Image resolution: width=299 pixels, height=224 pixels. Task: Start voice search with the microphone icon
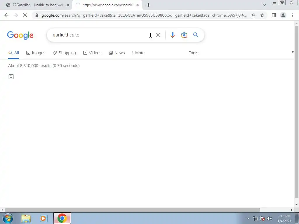[x=172, y=35]
